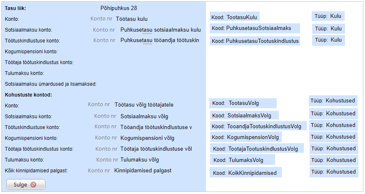
Task: Click the Sulge button
Action: click(25, 184)
